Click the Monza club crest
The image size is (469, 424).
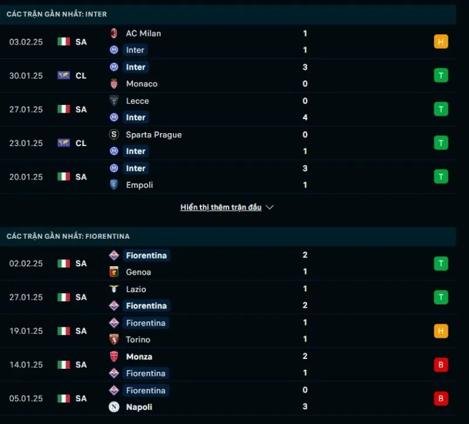click(x=115, y=356)
